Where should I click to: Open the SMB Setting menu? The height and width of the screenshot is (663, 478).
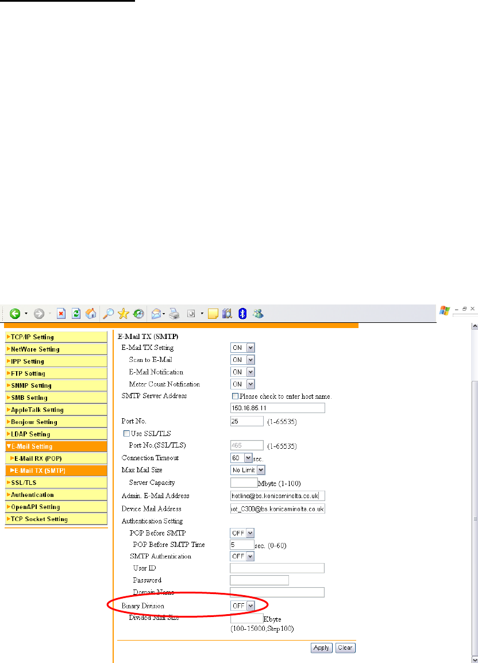tap(56, 398)
